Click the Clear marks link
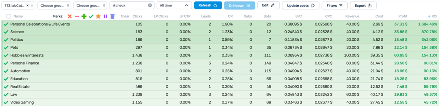This screenshot has width=439, height=106. [x=125, y=16]
